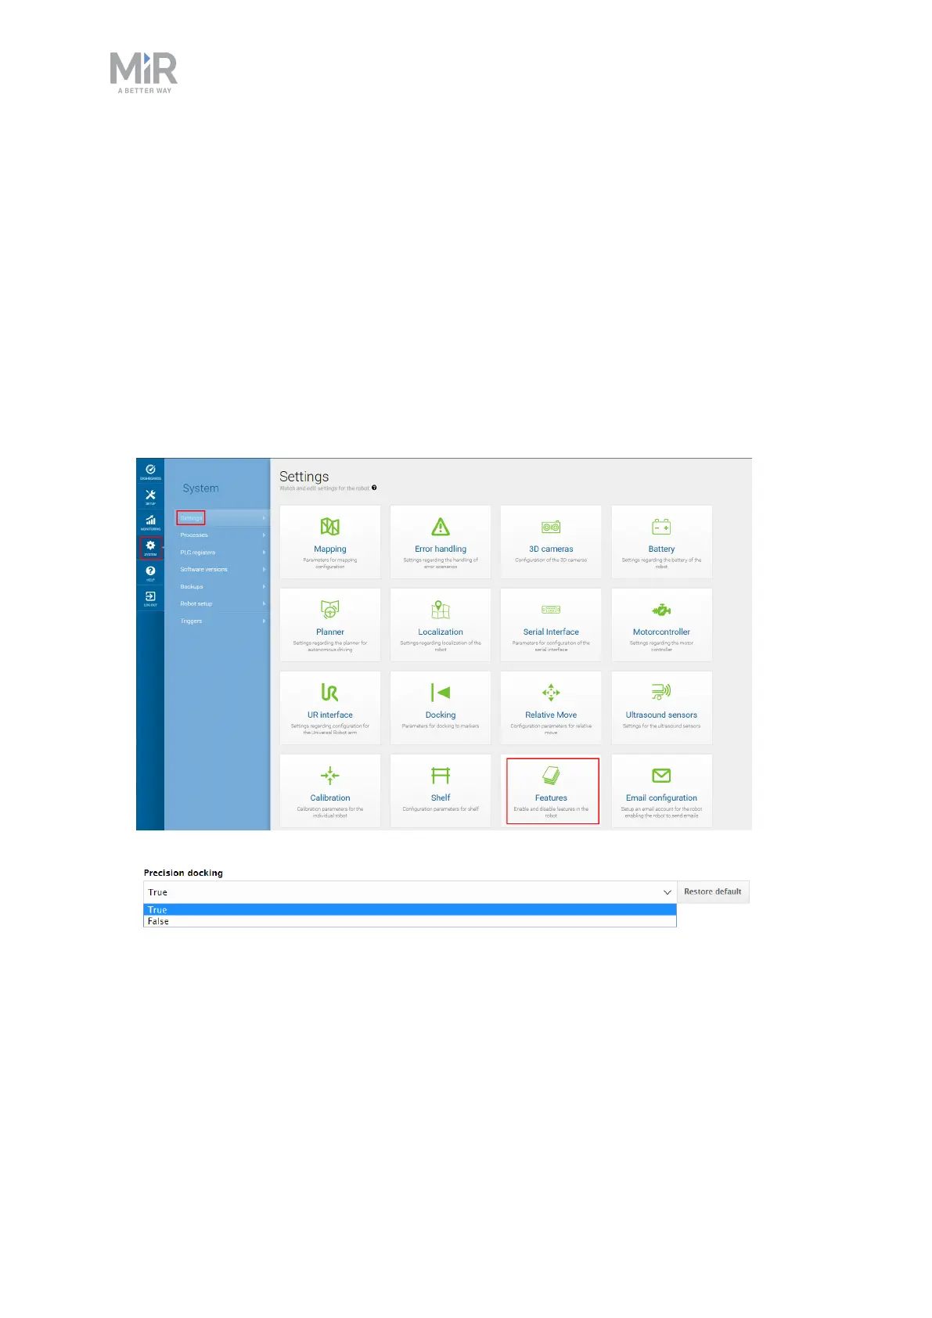Expand the arrow next to Backups
The image size is (932, 1318).
click(x=264, y=587)
